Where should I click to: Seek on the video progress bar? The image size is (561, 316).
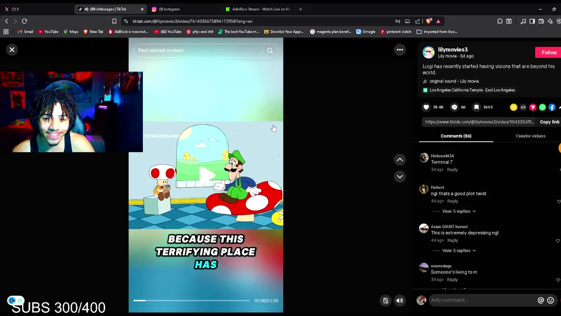[x=192, y=301]
